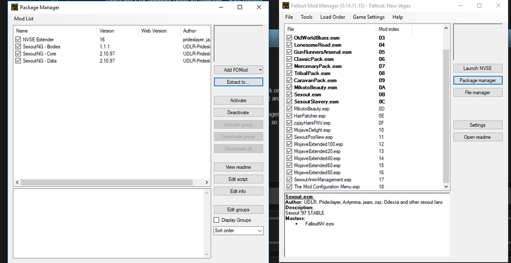Image resolution: width=511 pixels, height=263 pixels.
Task: Click the File column header in plugin list
Action: (331, 29)
